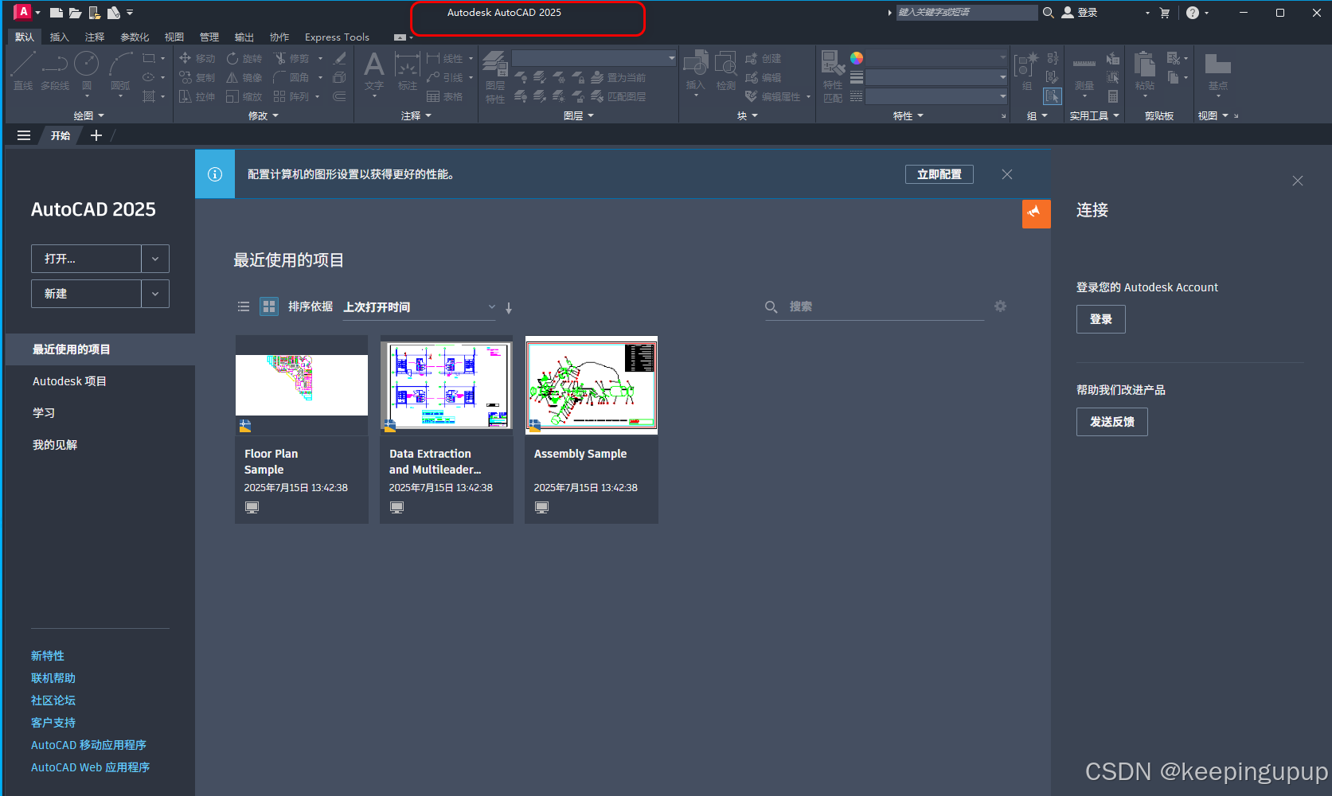Open the Assembly Sample drawing thumbnail
1332x796 pixels.
pyautogui.click(x=591, y=384)
